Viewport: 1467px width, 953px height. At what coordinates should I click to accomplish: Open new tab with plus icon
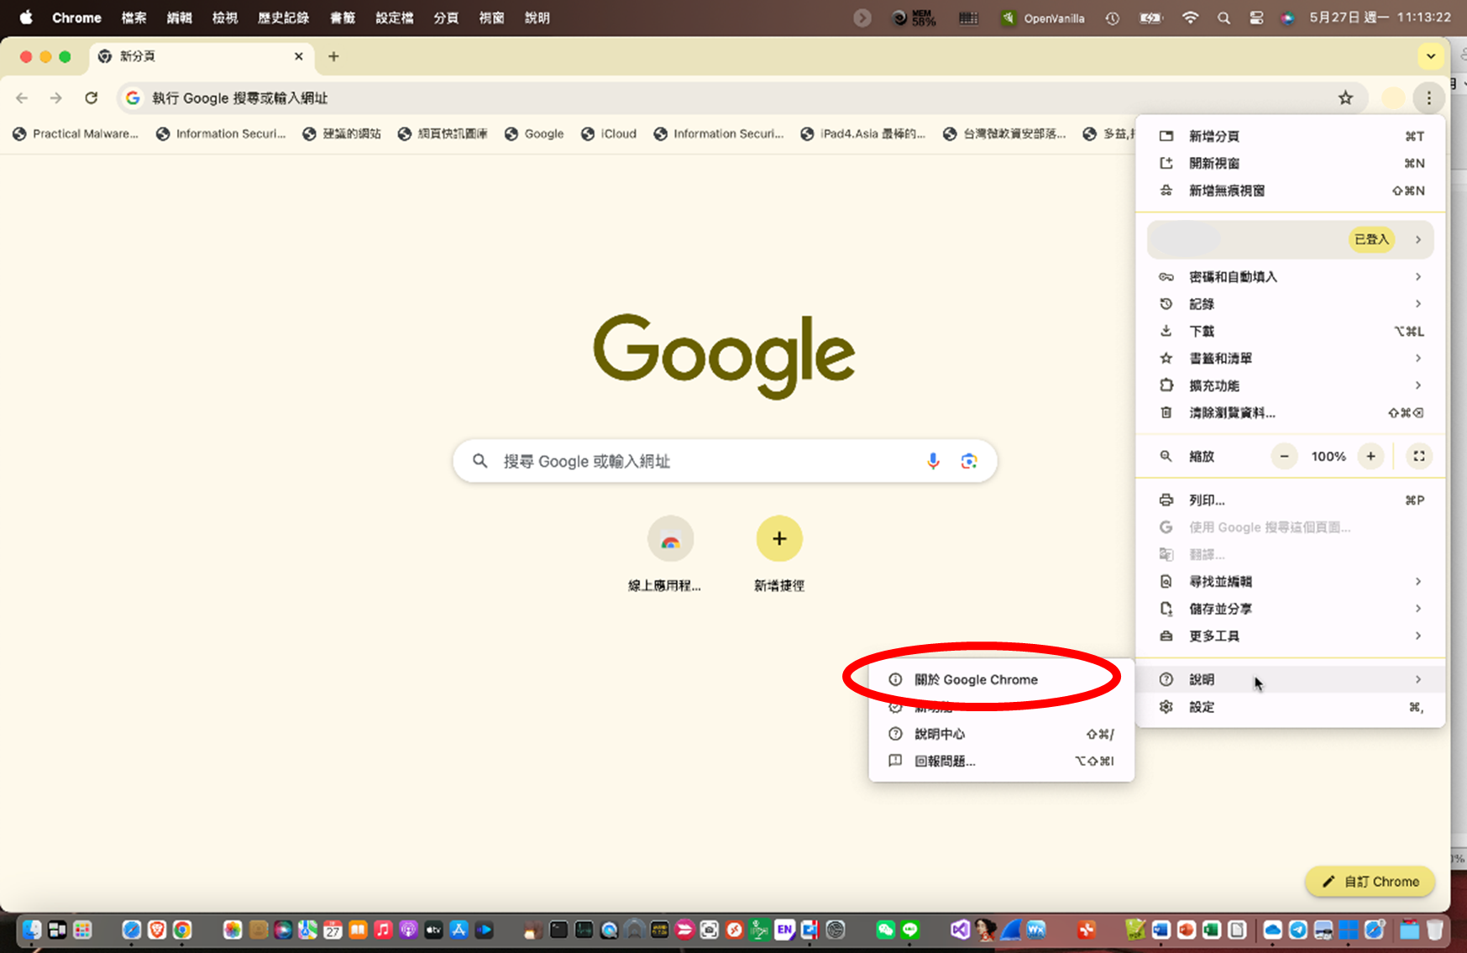click(x=333, y=56)
